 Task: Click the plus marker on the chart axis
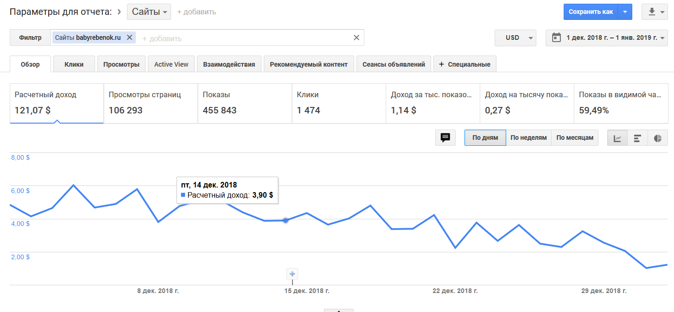[292, 274]
